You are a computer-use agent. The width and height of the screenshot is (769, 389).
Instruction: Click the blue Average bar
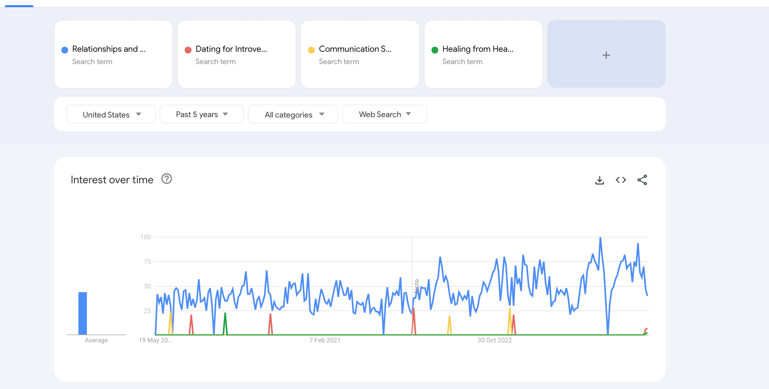click(82, 313)
